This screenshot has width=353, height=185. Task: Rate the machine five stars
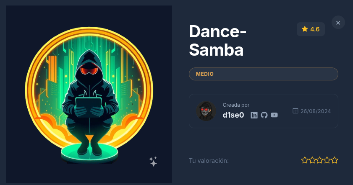(x=335, y=160)
